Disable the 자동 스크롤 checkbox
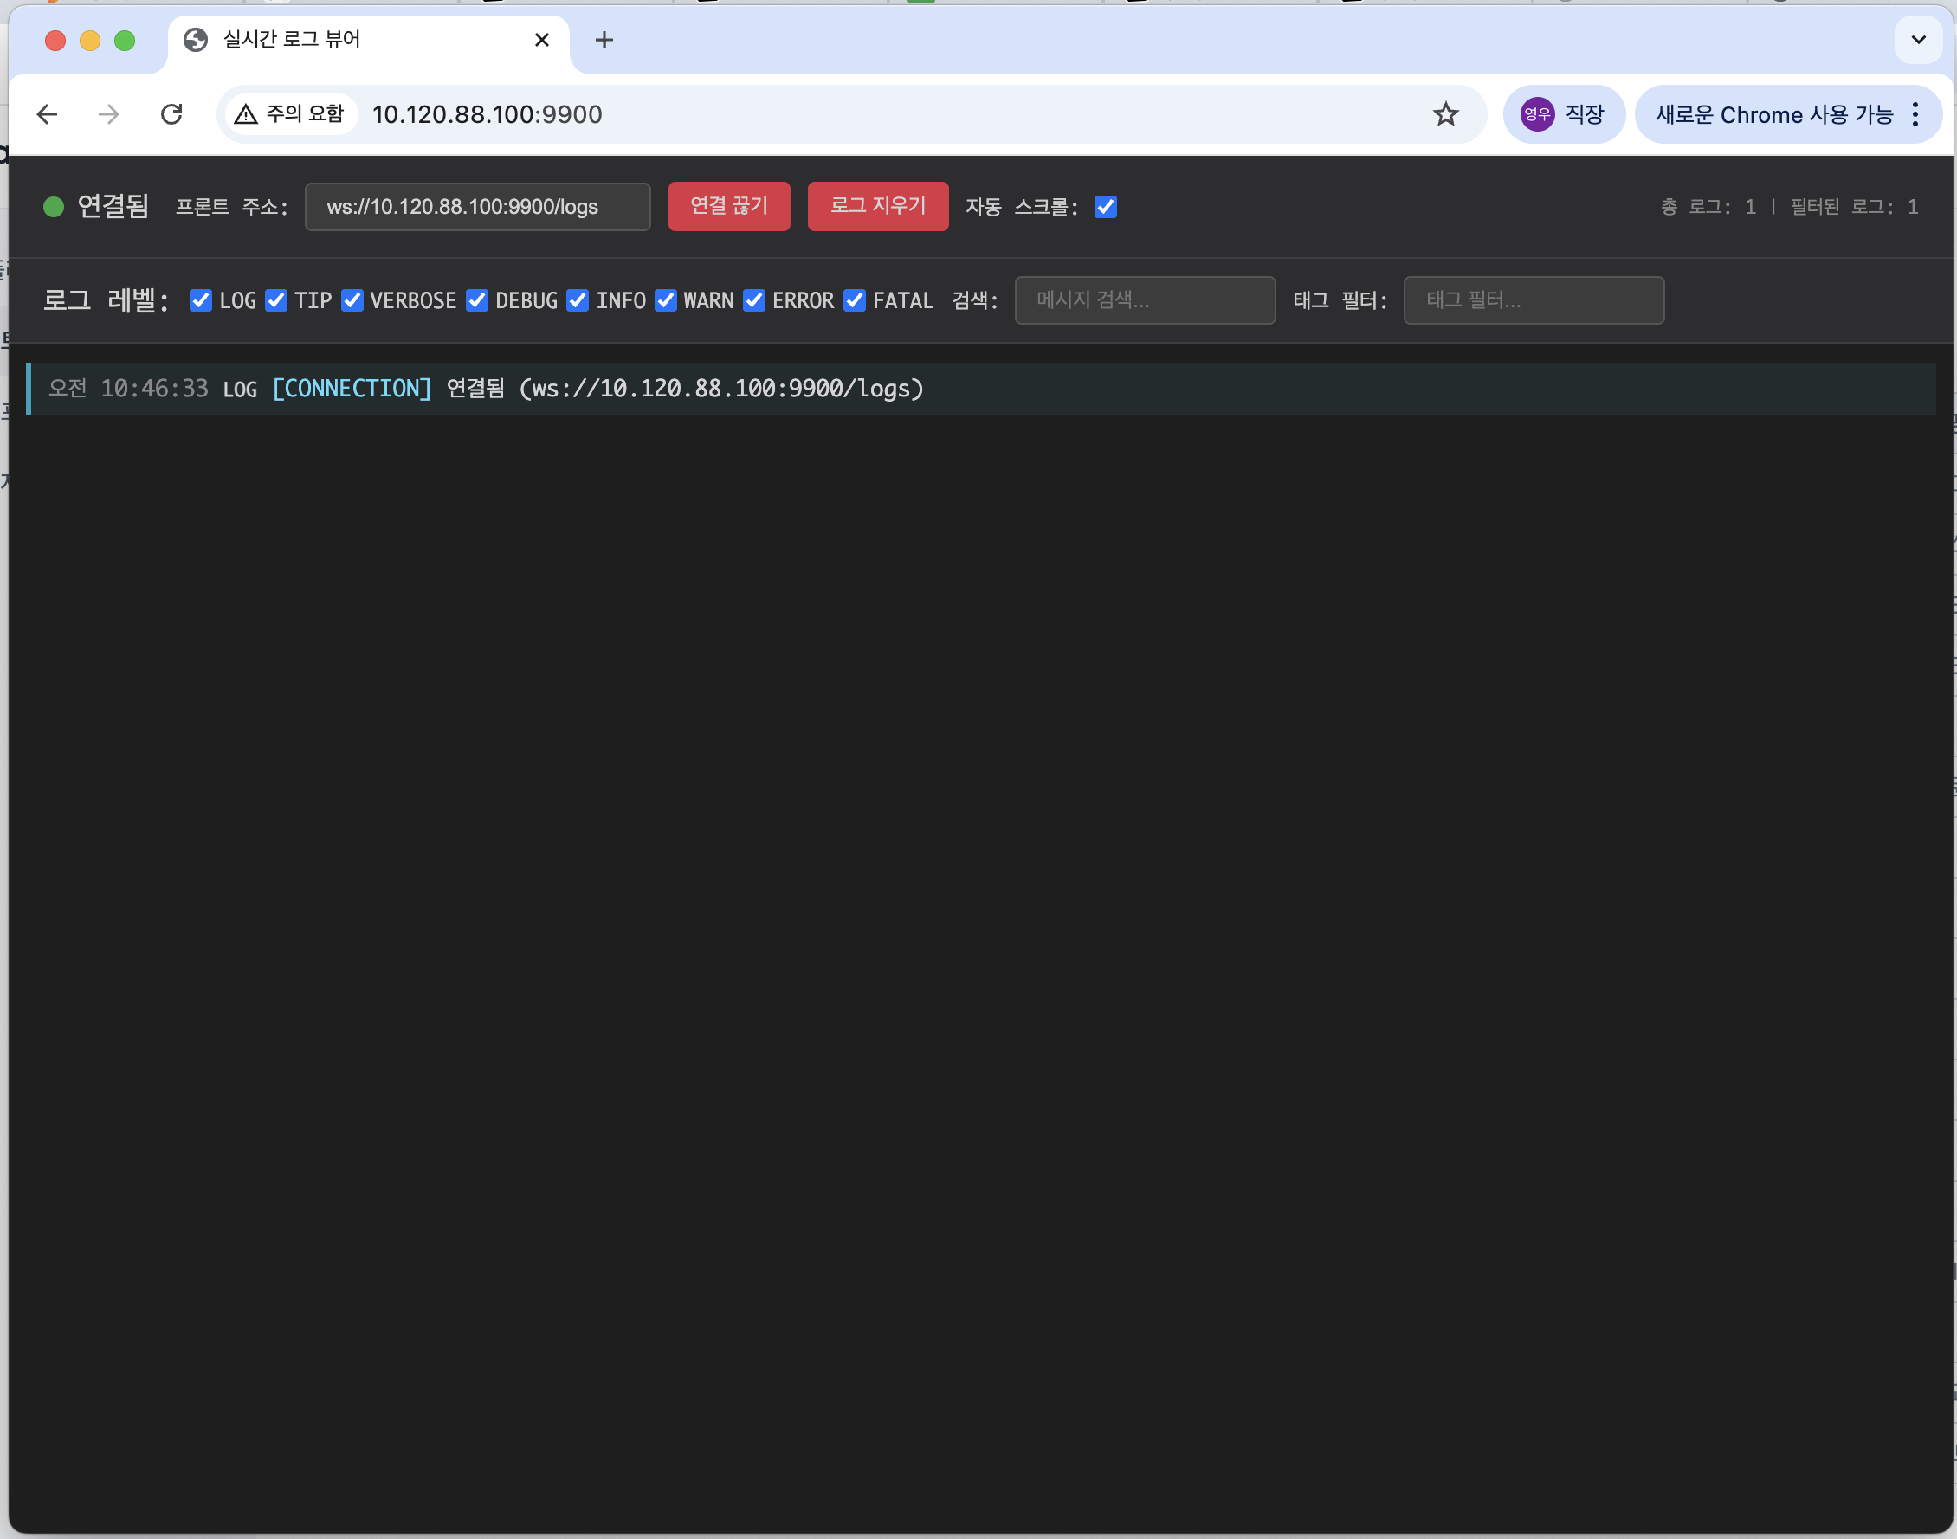The width and height of the screenshot is (1957, 1539). [1105, 207]
